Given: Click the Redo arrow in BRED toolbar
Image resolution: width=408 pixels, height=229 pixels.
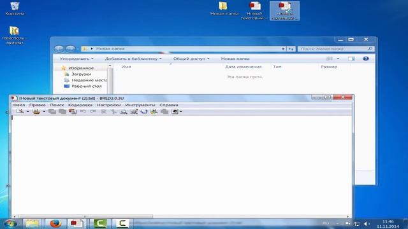Looking at the screenshot, I should pos(93,111).
